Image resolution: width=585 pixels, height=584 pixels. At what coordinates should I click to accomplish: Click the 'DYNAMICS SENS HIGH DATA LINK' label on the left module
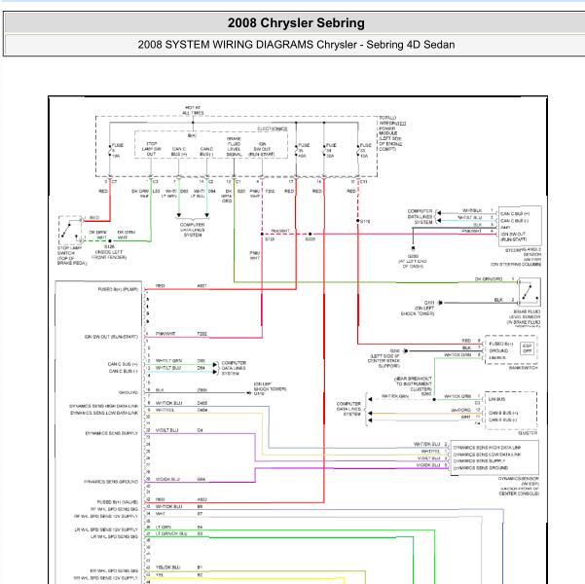[103, 406]
